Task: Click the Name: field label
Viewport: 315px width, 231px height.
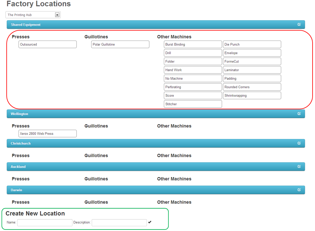Action: click(x=11, y=222)
